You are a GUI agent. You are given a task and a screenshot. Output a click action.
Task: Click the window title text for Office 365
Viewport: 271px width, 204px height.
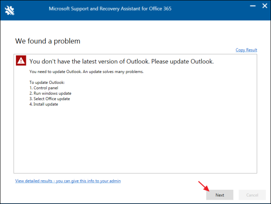point(110,8)
